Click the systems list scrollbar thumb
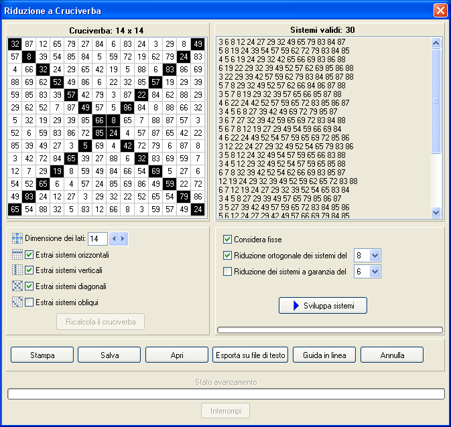This screenshot has height=427, width=451. [436, 101]
